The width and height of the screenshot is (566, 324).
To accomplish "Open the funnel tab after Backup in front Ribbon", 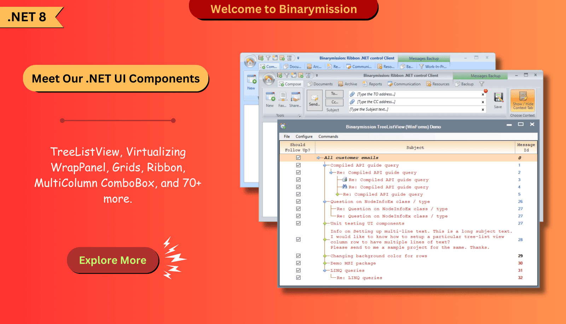I will tap(481, 84).
